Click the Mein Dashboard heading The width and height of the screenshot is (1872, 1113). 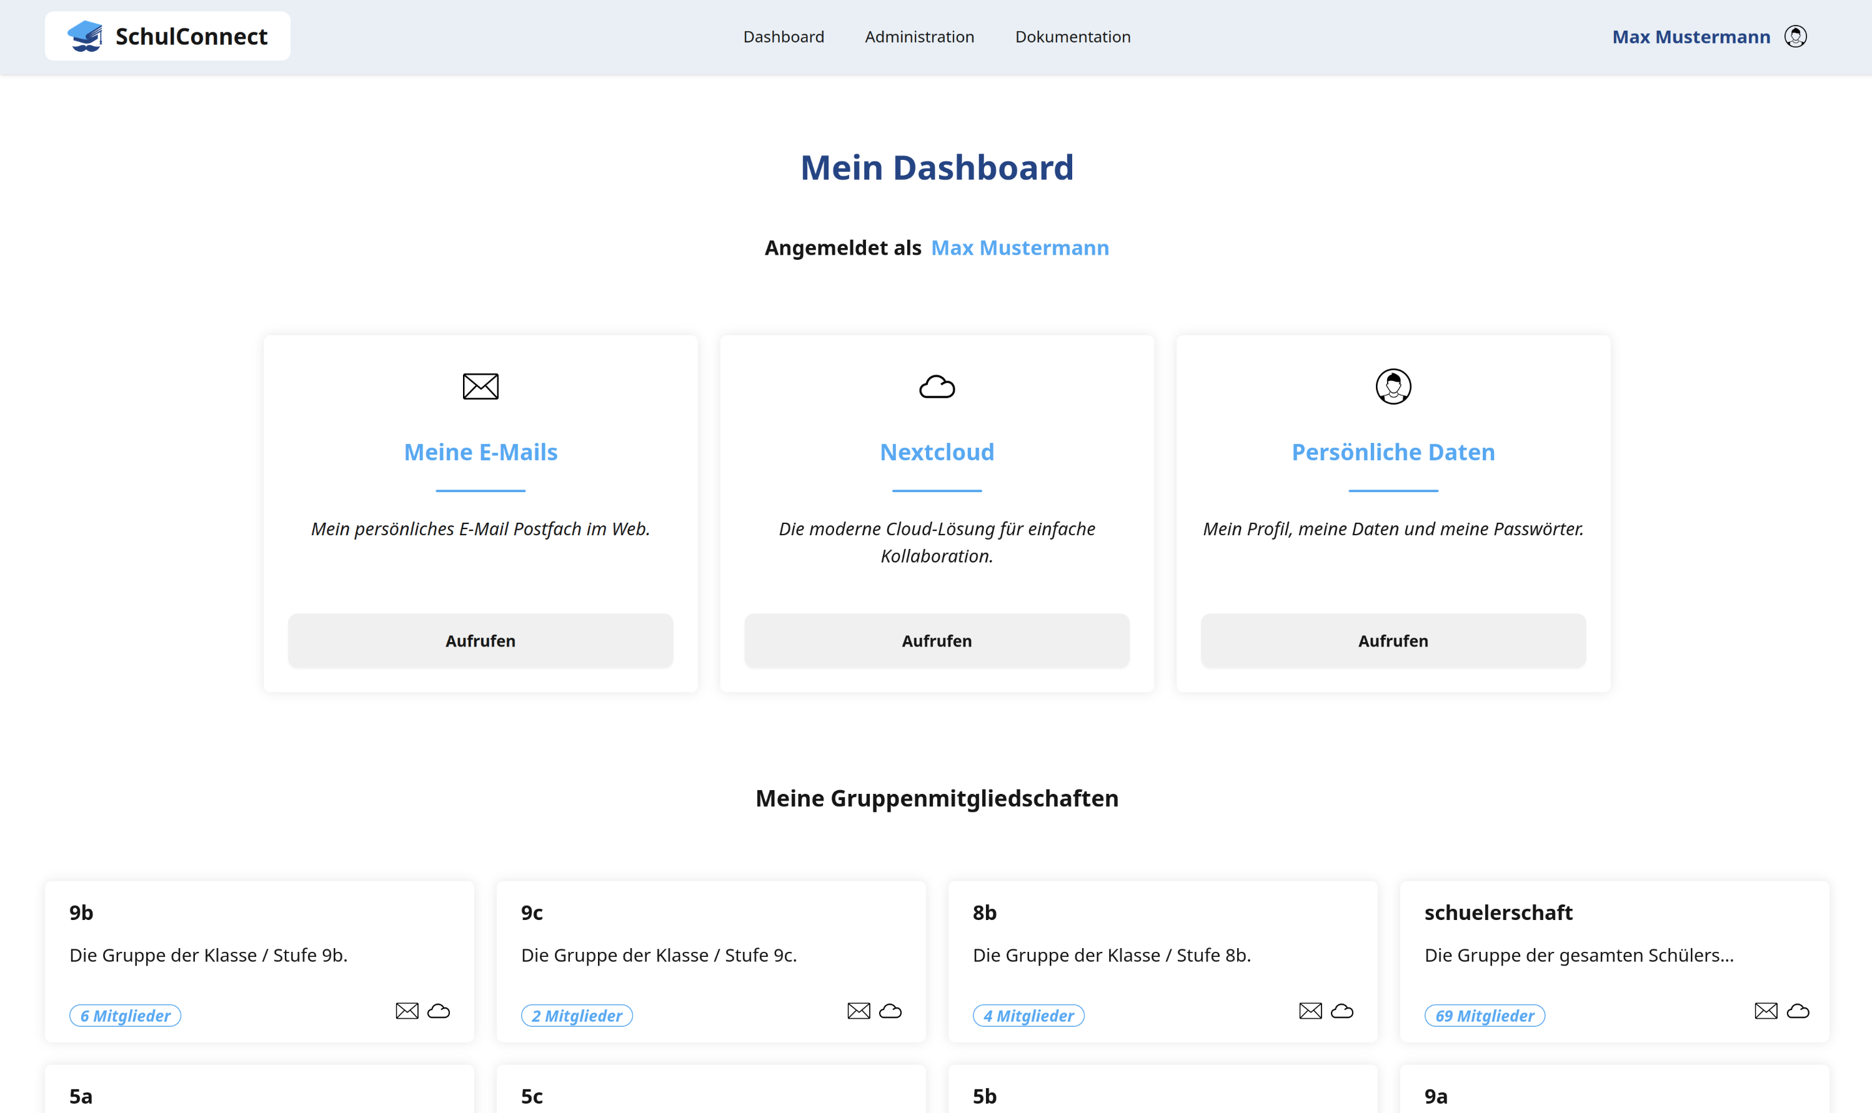click(x=937, y=167)
